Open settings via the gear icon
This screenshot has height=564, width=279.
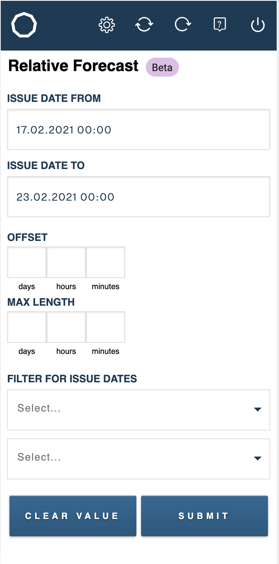(x=106, y=25)
